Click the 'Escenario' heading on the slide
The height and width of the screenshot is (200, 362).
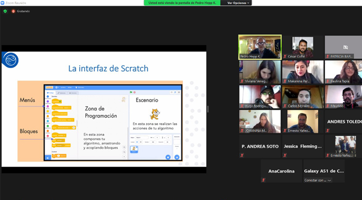(x=147, y=100)
